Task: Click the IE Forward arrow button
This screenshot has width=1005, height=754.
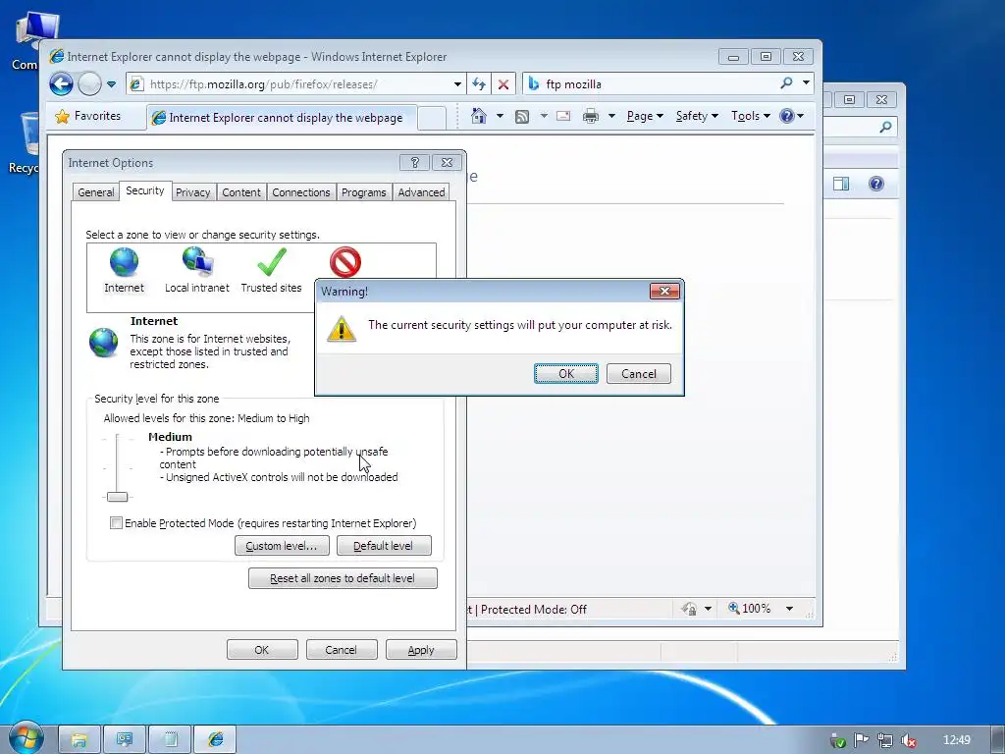Action: (89, 84)
